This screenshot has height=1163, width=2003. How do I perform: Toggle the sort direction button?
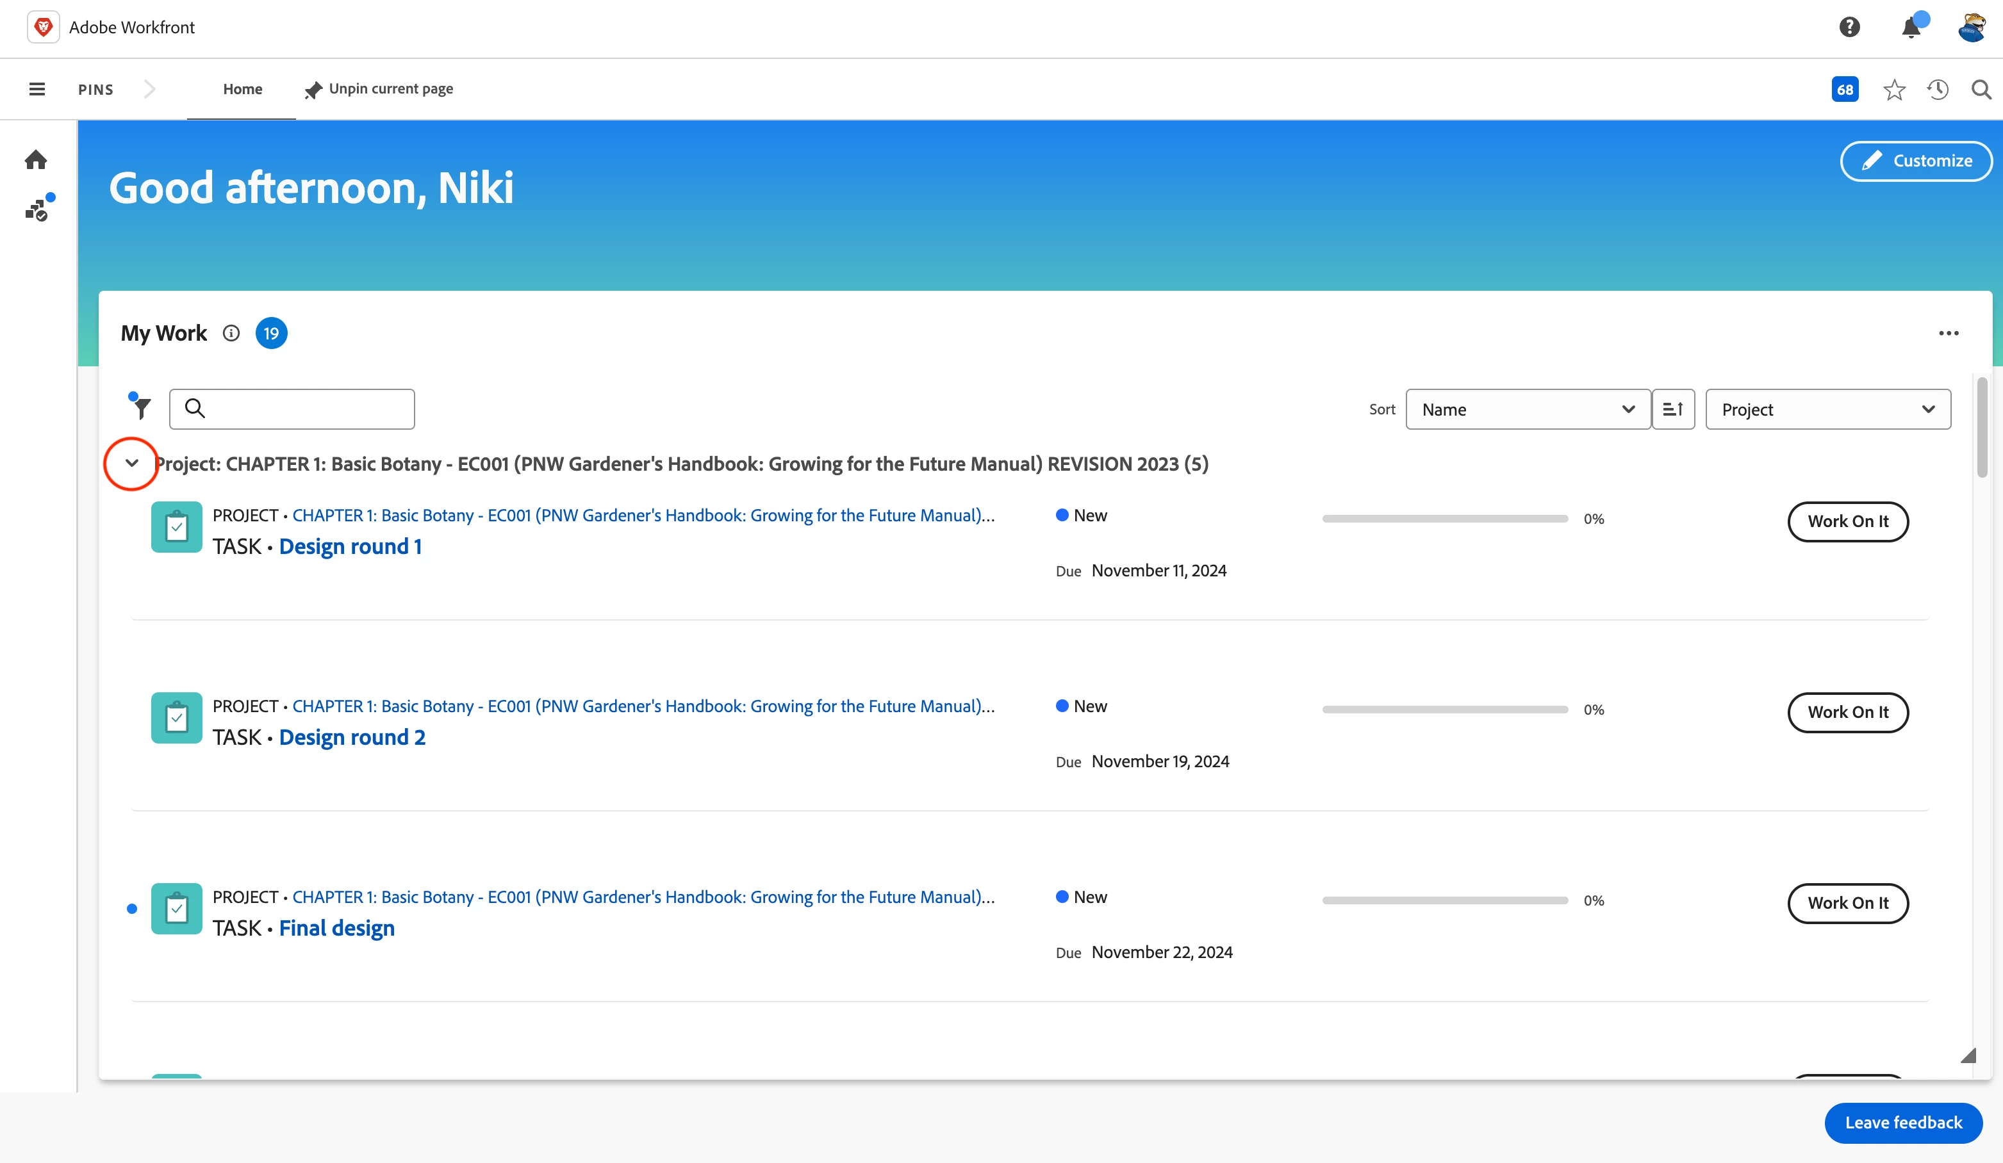point(1672,409)
